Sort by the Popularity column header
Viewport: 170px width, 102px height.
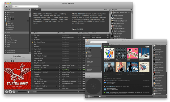click(x=86, y=33)
